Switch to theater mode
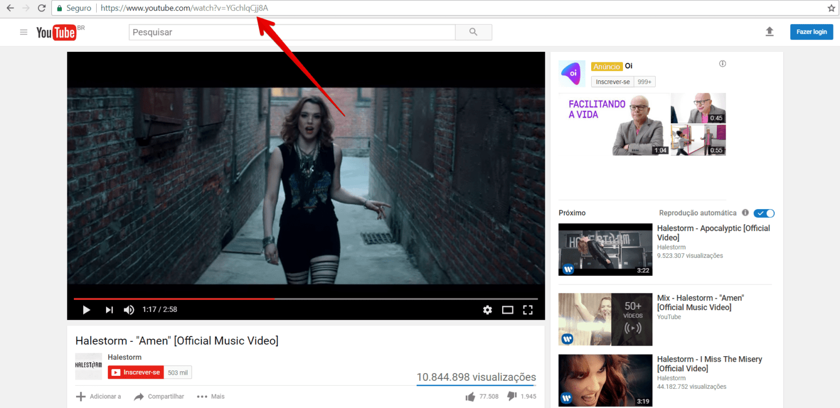 point(507,310)
